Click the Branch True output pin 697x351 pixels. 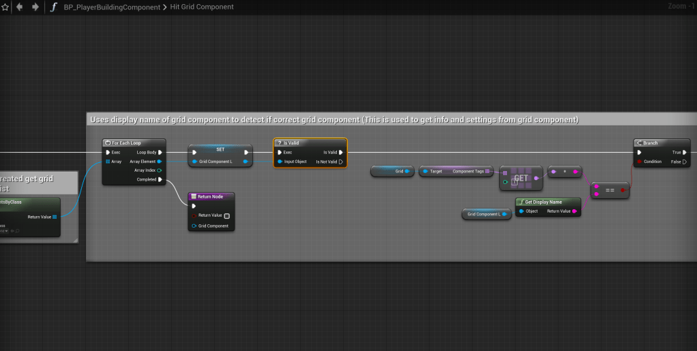[685, 153]
